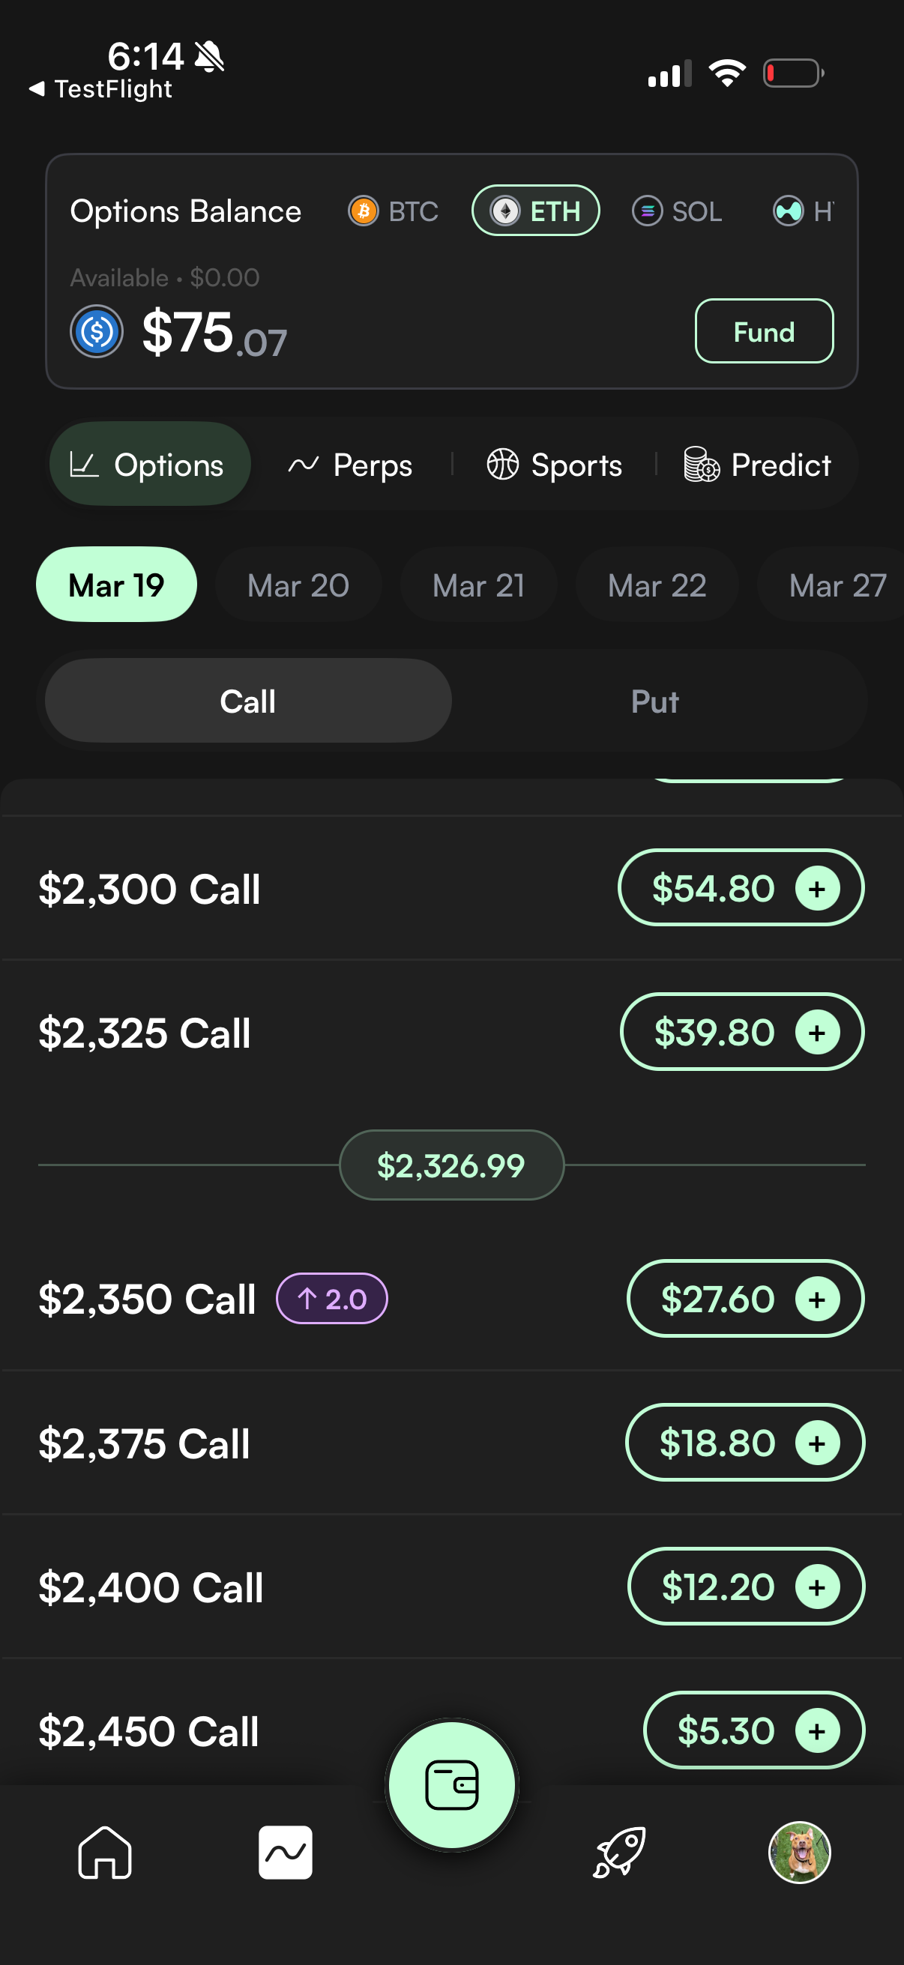Open the Sports tab
Screen dimensions: 904x1965
[555, 465]
